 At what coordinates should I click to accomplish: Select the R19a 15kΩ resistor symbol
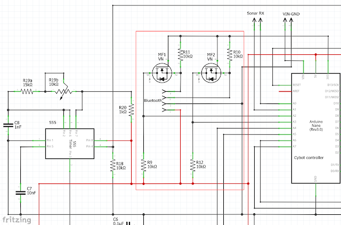click(27, 92)
